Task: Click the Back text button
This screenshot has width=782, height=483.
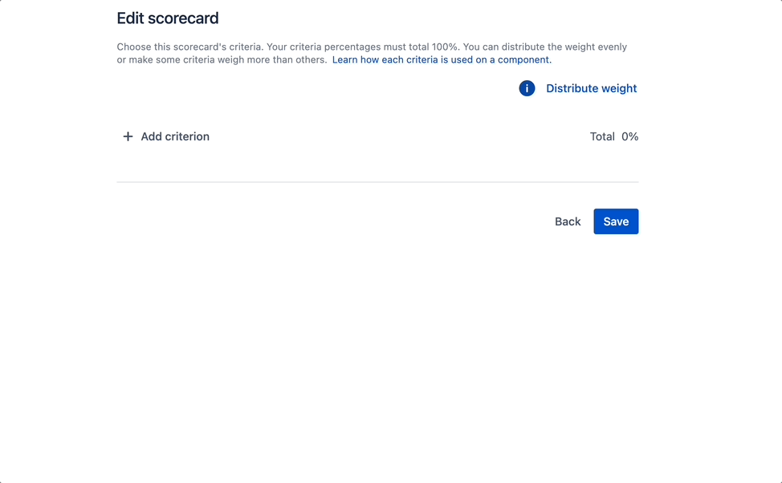Action: click(x=568, y=221)
